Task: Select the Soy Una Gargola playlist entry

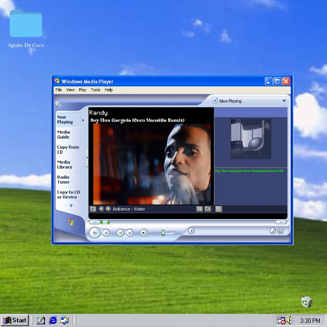Action: [x=249, y=171]
